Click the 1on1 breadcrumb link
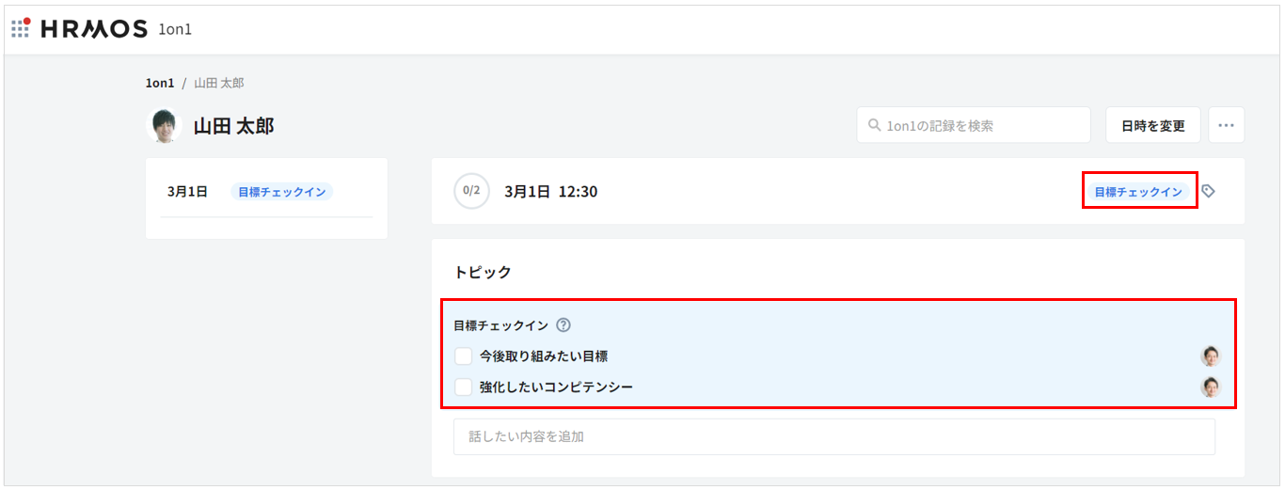 (x=160, y=83)
